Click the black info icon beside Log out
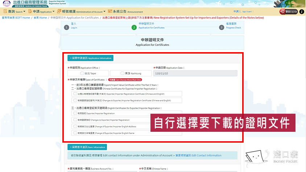 [302, 12]
